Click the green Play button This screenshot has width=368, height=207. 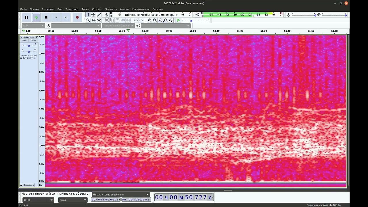36,17
